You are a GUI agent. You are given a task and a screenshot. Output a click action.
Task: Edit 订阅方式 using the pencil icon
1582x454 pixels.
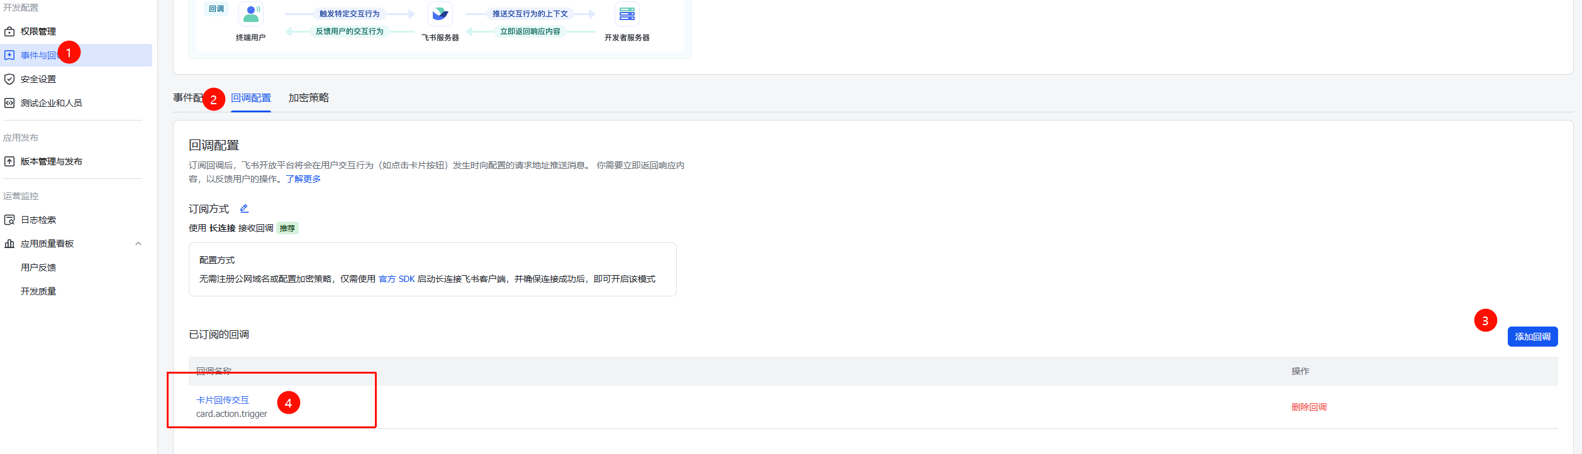coord(244,208)
